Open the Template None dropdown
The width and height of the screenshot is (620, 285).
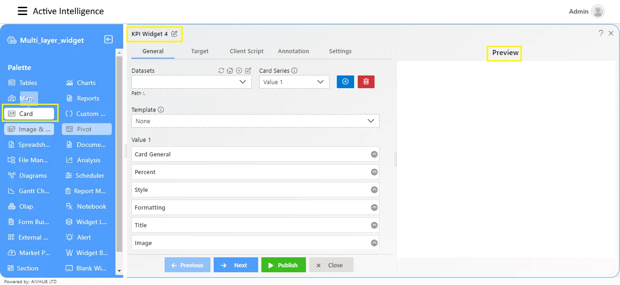coord(255,121)
